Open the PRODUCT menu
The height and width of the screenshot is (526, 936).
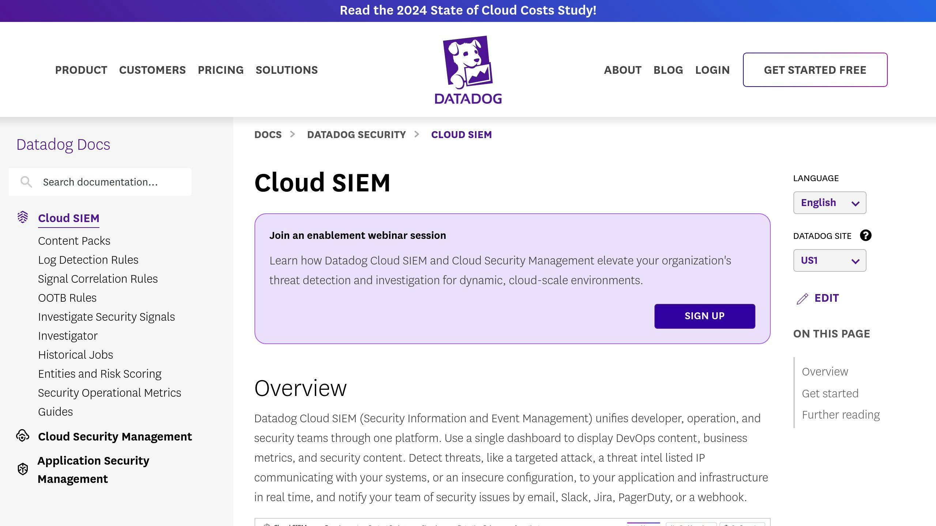click(81, 70)
